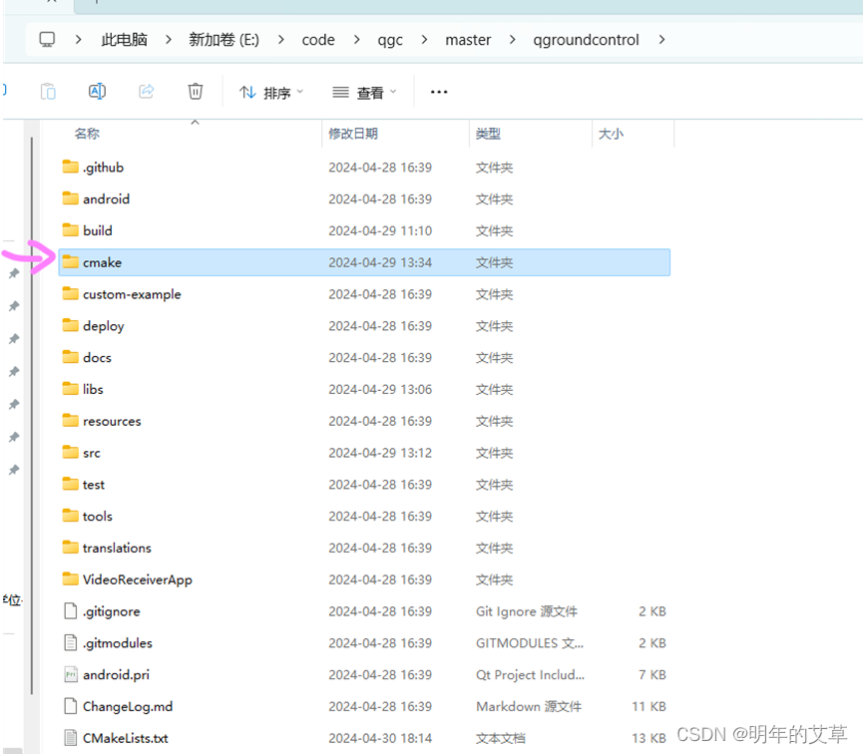Expand chevron after code in breadcrumb
Screen dimensions: 863x754
(x=356, y=40)
